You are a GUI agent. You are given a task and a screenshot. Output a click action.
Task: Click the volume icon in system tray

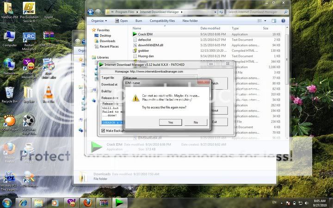click(x=306, y=203)
